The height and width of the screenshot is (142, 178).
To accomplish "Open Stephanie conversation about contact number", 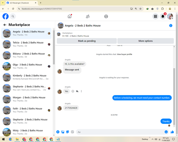I will coord(26,88).
